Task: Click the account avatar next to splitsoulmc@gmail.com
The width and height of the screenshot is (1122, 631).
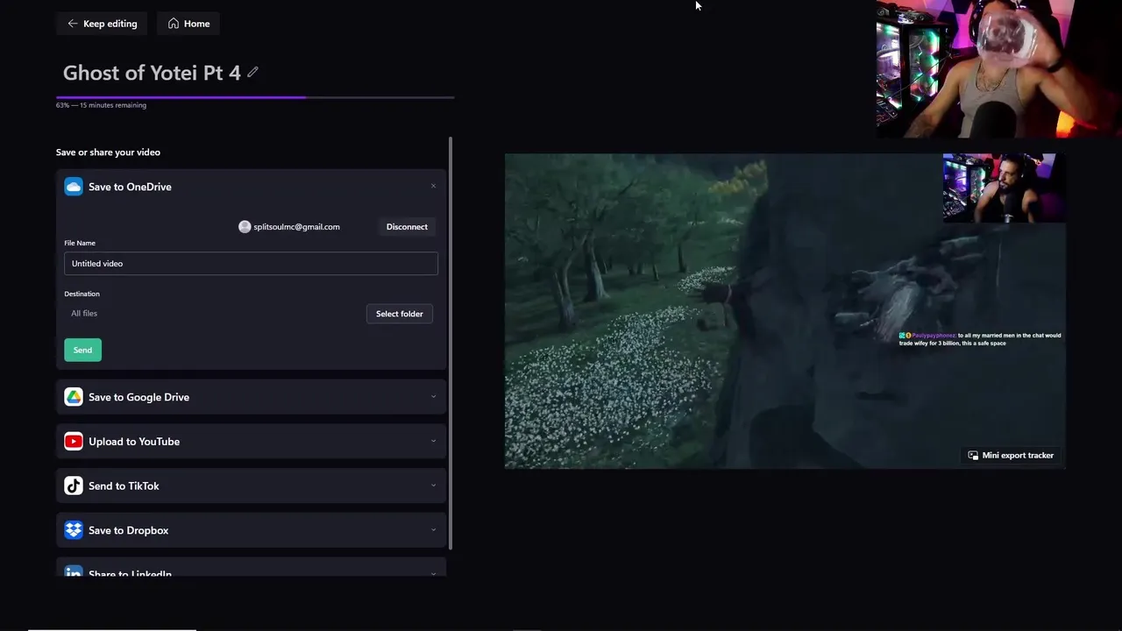Action: [245, 226]
